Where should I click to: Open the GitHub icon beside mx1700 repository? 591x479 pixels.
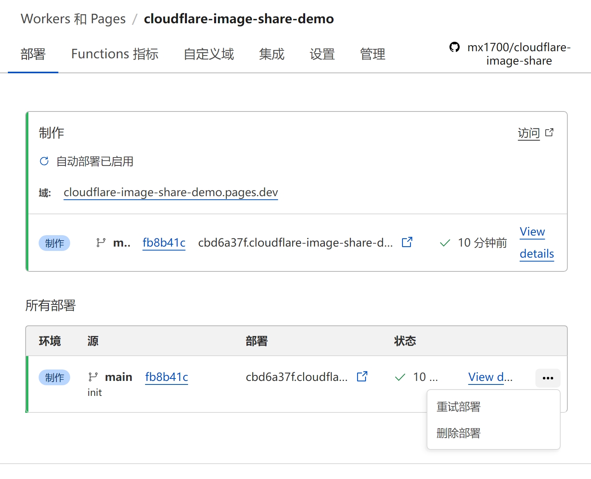pos(455,47)
